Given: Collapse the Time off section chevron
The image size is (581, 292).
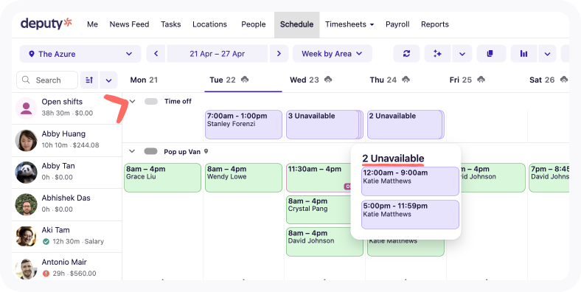Looking at the screenshot, I should [x=132, y=101].
